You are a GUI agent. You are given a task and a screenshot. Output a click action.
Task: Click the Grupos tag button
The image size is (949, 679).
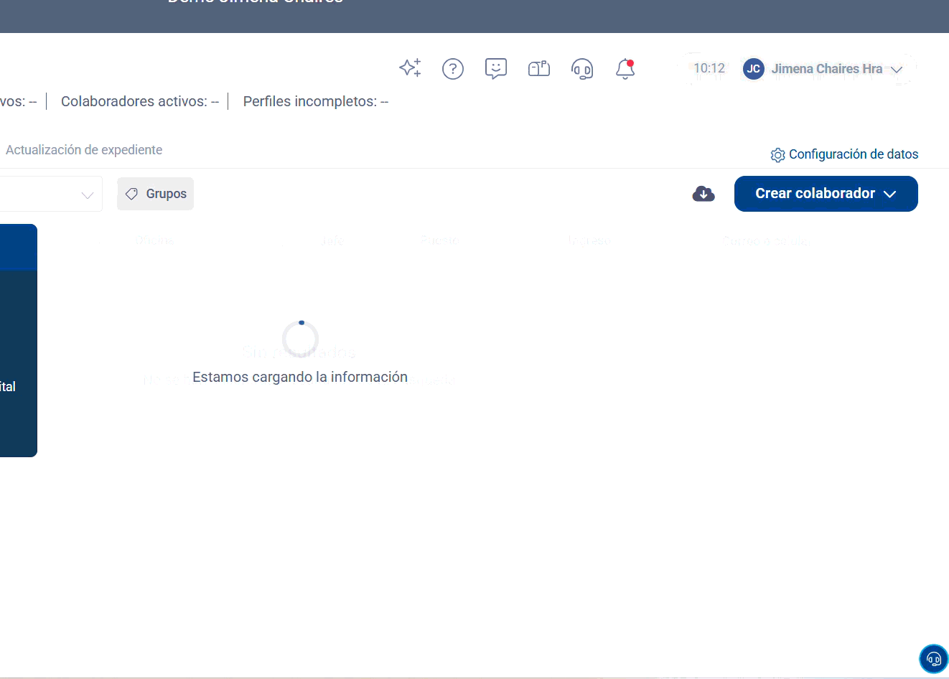pos(155,194)
